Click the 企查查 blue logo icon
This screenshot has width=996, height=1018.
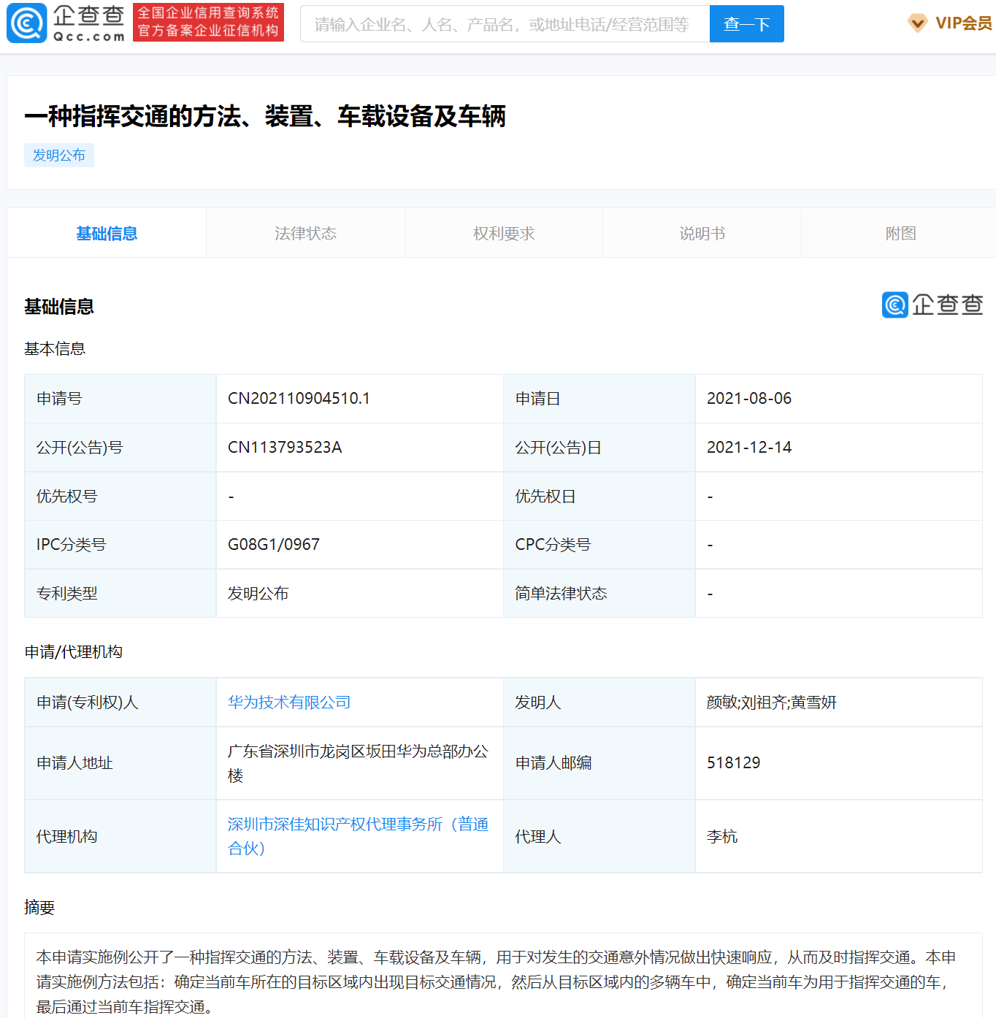[x=26, y=23]
